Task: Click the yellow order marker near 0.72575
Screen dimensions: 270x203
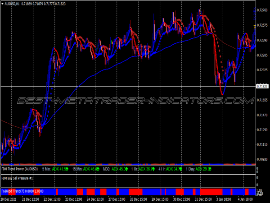Action: (255, 27)
